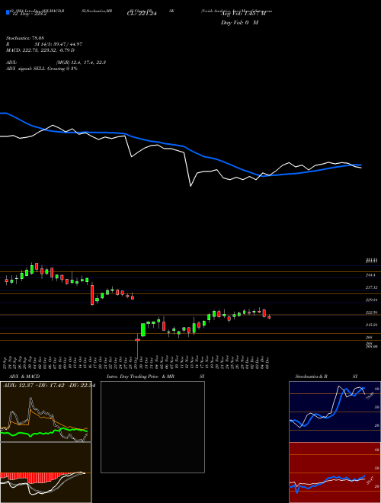Screen dimensions: 381x503
Task: Click the 'MACD: 222.73, 223.52, -0.79 D' line
Action: [x=40, y=50]
